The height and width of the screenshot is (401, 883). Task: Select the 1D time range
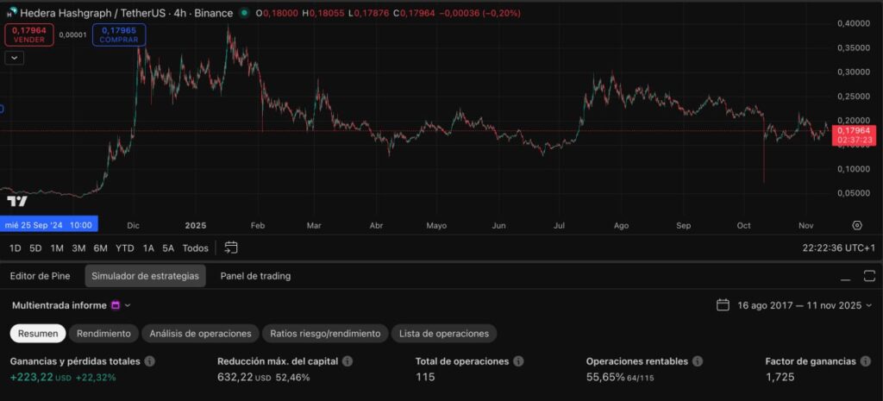point(16,247)
